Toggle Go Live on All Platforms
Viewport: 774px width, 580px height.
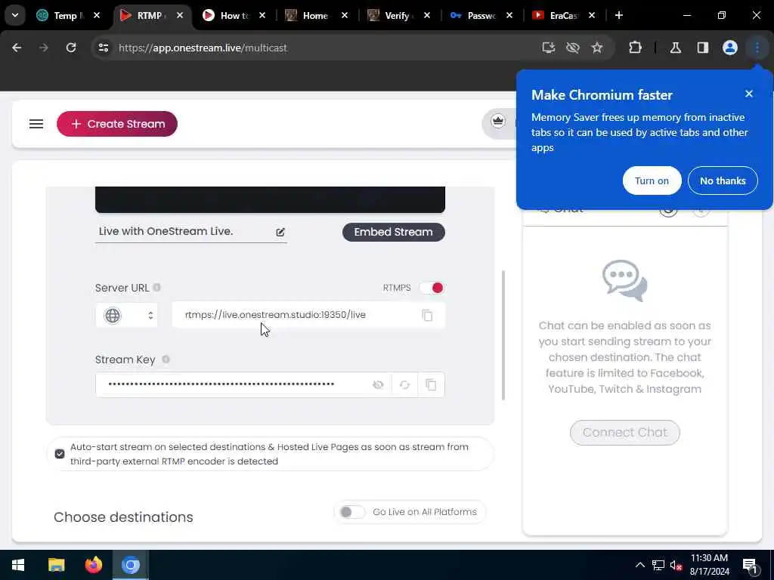(x=352, y=512)
